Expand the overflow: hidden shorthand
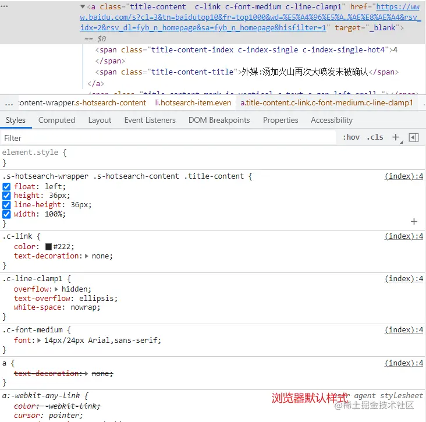Screen dimensions: 426x422 click(56, 289)
